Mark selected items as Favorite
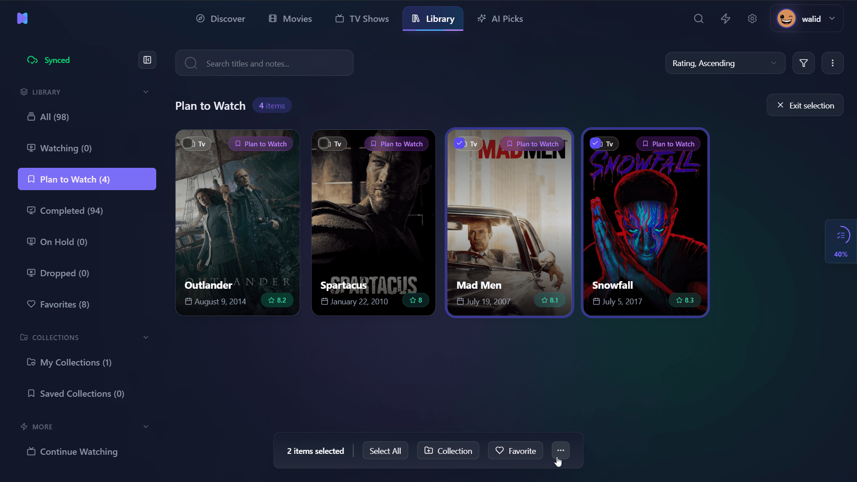The width and height of the screenshot is (857, 482). tap(516, 451)
